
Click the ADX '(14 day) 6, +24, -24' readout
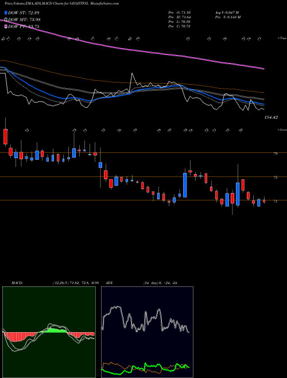tap(160, 283)
